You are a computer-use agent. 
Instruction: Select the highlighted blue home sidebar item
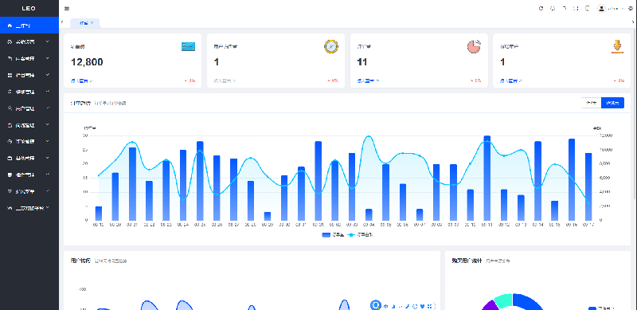(29, 26)
